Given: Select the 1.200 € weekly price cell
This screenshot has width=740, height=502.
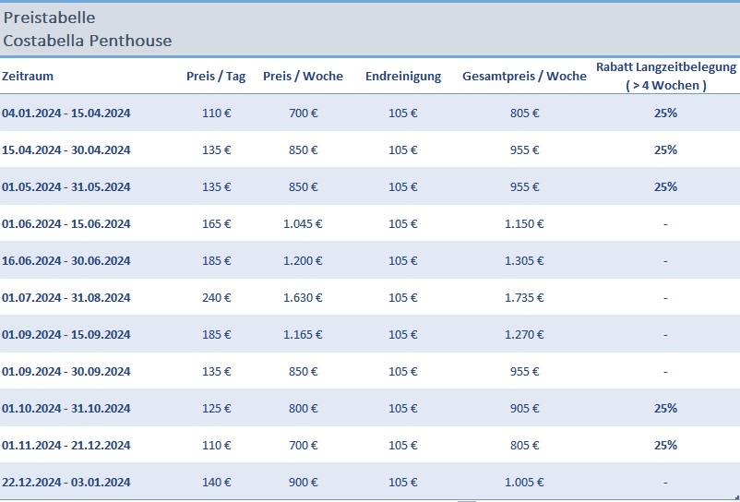Looking at the screenshot, I should (303, 261).
